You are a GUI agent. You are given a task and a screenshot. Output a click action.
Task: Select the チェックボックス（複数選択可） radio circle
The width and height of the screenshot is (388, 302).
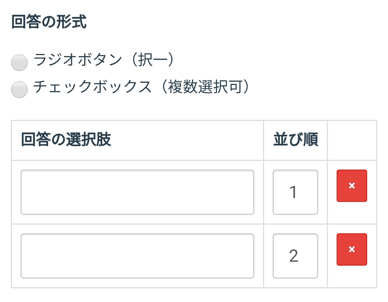pos(19,90)
